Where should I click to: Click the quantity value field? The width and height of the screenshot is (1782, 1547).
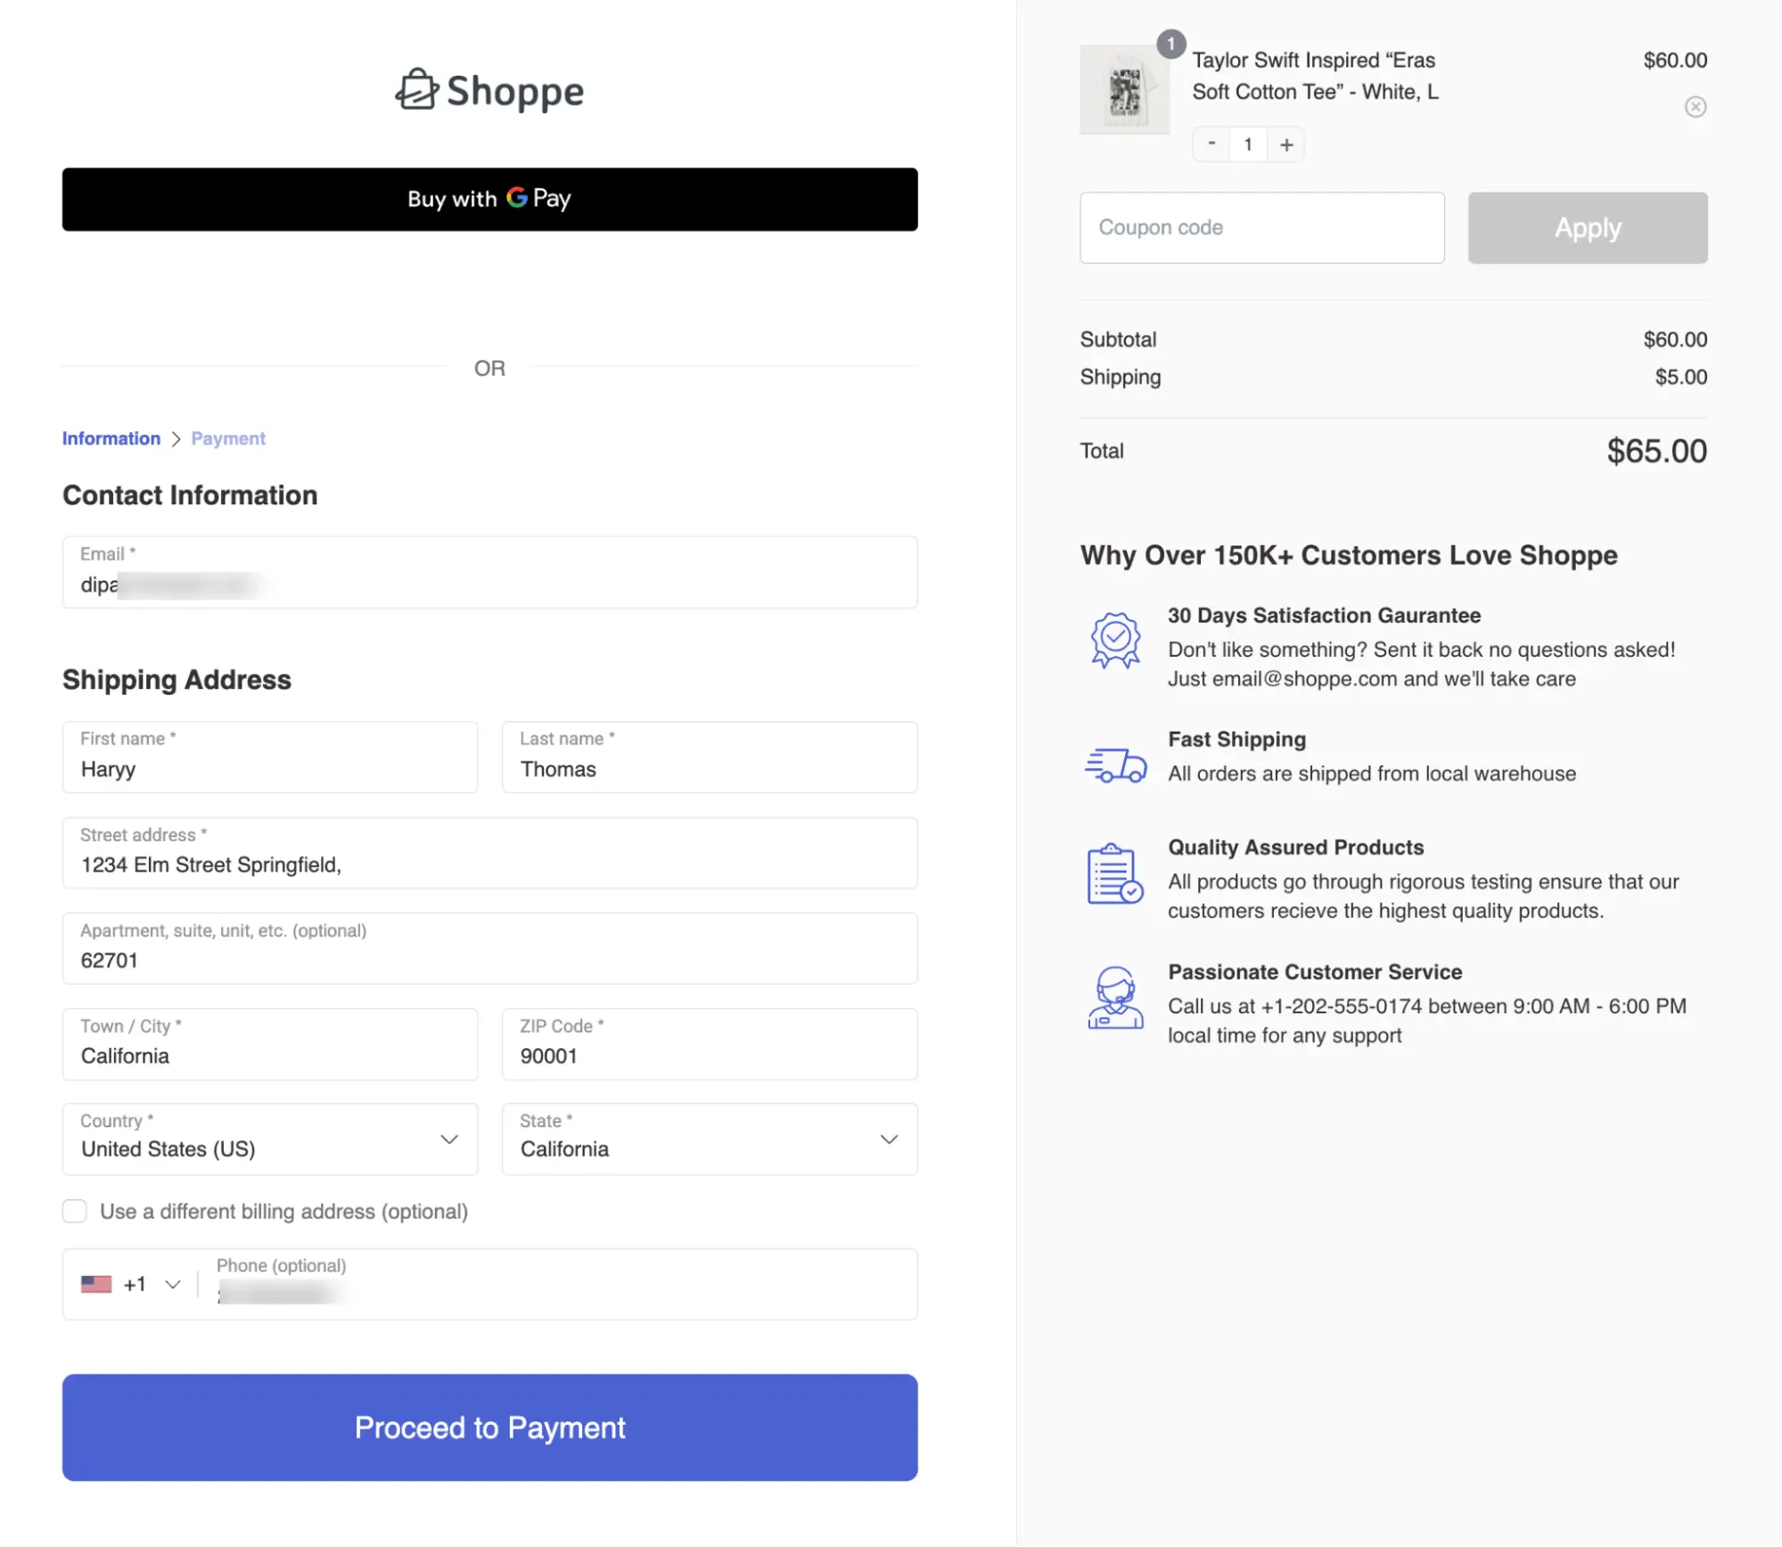(1248, 144)
